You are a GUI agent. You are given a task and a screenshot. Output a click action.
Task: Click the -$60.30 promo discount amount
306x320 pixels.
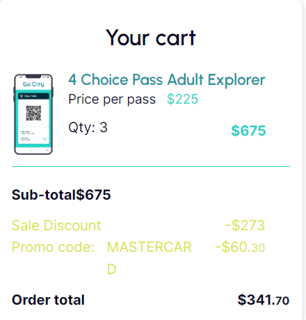point(240,247)
